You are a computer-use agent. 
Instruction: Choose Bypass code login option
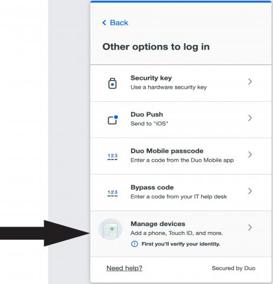181,192
